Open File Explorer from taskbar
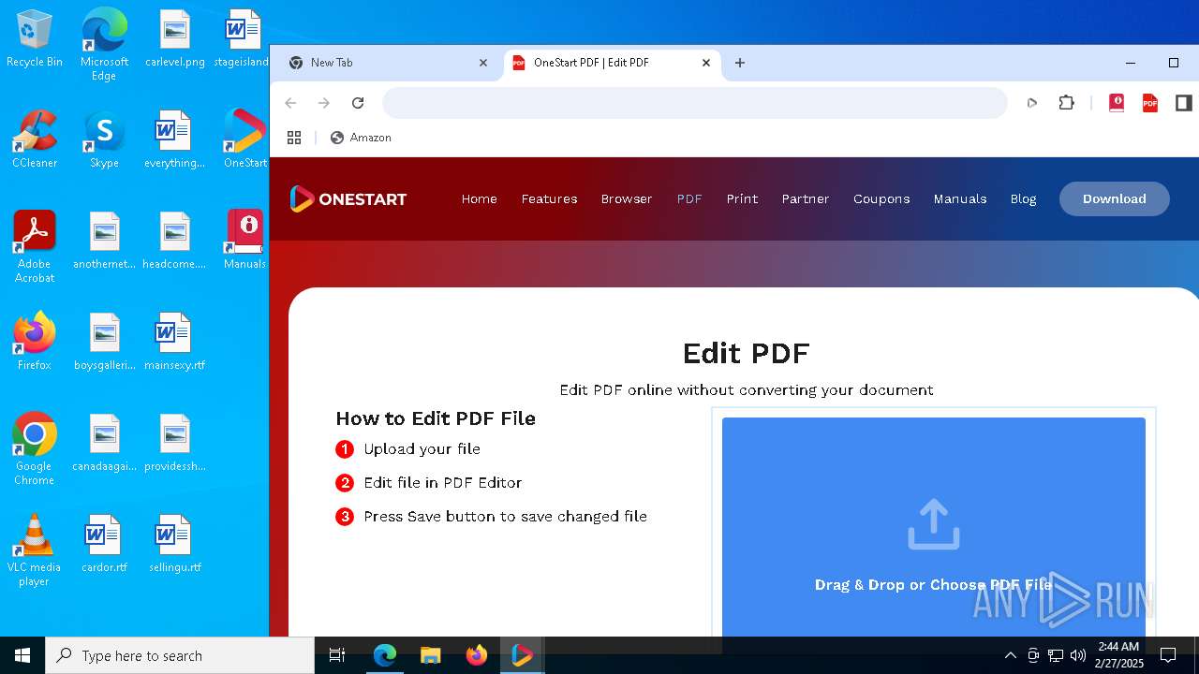The height and width of the screenshot is (674, 1199). coord(431,655)
